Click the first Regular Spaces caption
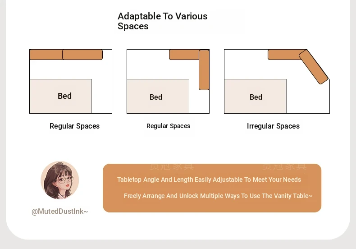Image resolution: width=356 pixels, height=249 pixels. pos(74,126)
